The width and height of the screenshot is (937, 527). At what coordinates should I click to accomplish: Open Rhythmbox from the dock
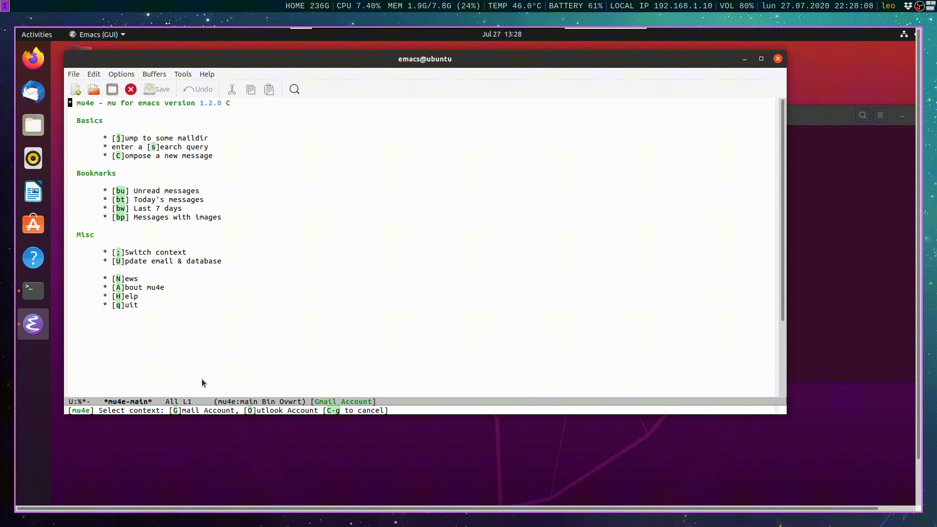(33, 158)
